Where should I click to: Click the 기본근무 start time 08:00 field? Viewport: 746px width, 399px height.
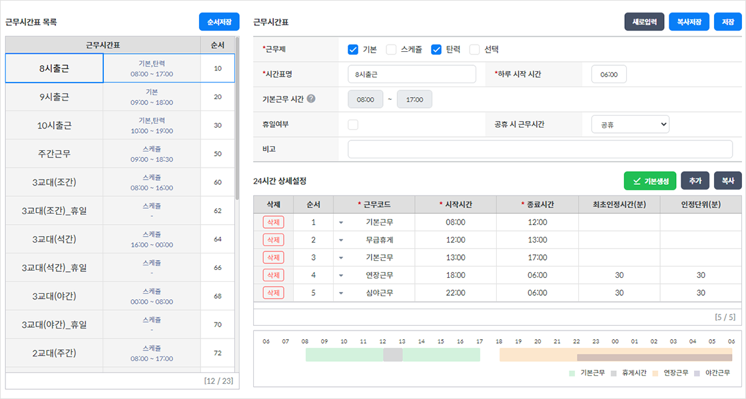click(x=366, y=99)
